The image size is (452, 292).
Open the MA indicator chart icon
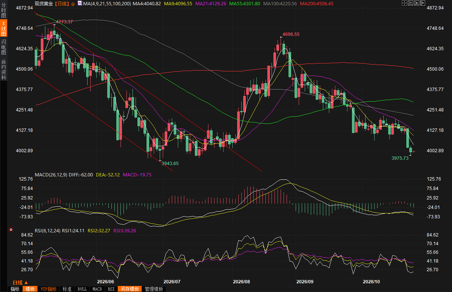point(80,3)
